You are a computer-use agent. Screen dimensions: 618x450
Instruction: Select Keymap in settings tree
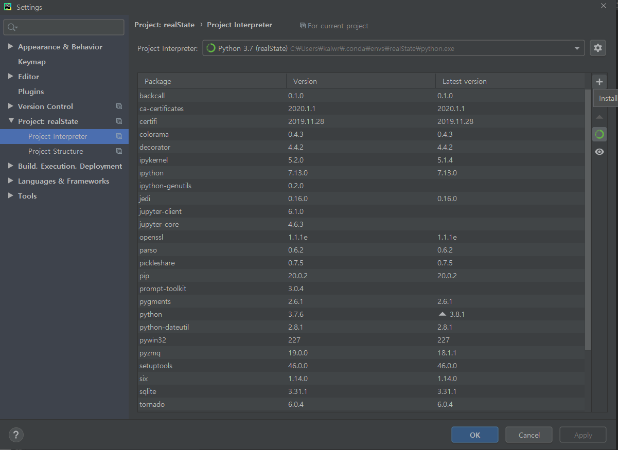[32, 62]
